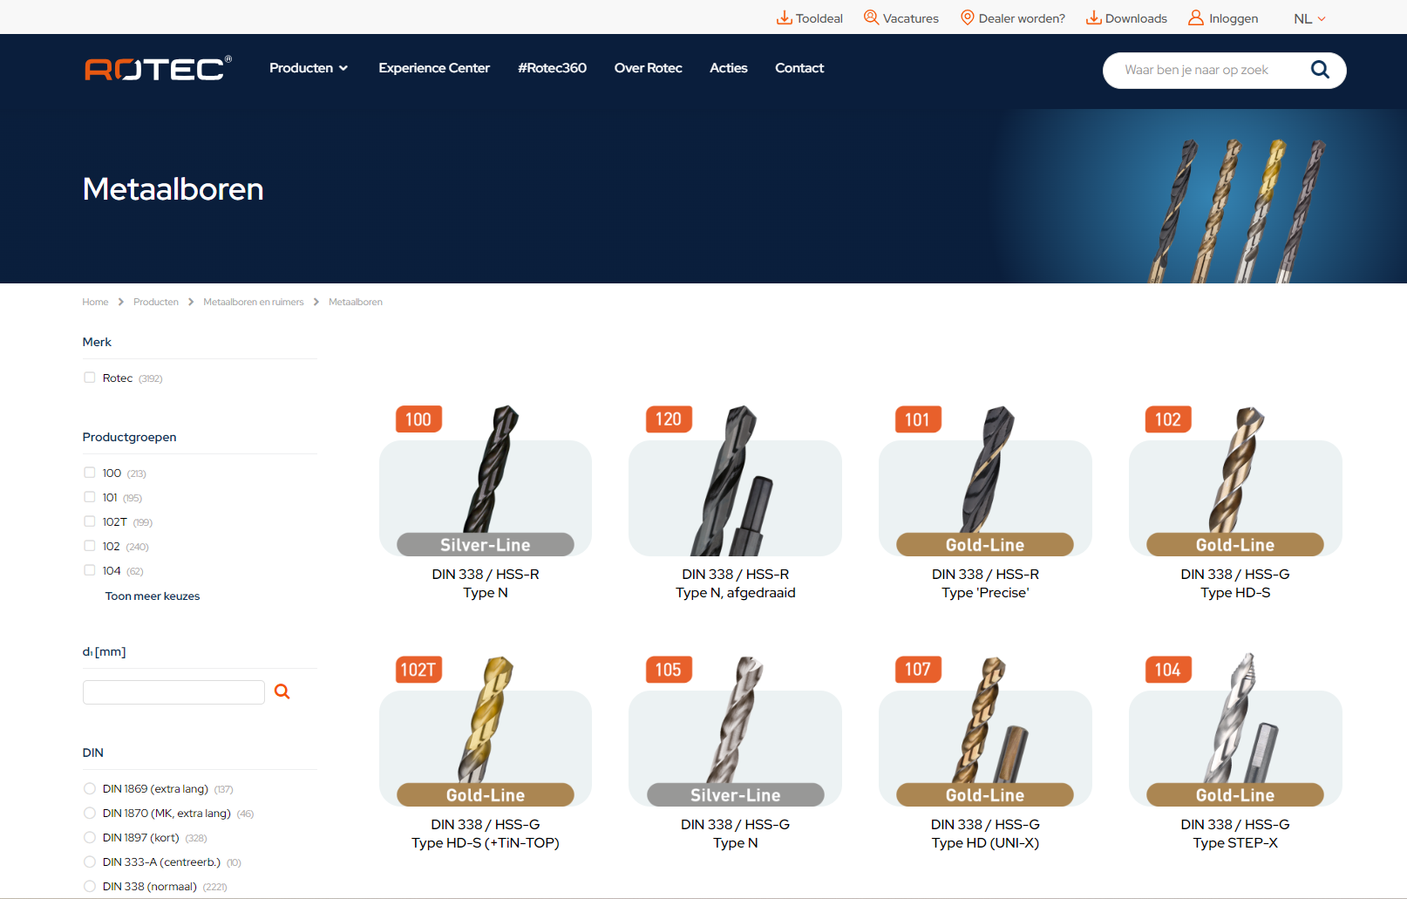Select the DIN 1897 (kort) radio button
Screen dimensions: 1407x899
(x=90, y=837)
